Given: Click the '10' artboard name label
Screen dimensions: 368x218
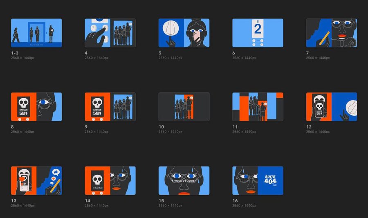Looking at the screenshot, I should click(x=161, y=127).
